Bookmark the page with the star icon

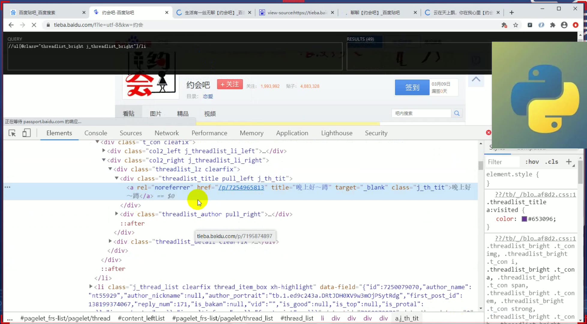tap(516, 25)
